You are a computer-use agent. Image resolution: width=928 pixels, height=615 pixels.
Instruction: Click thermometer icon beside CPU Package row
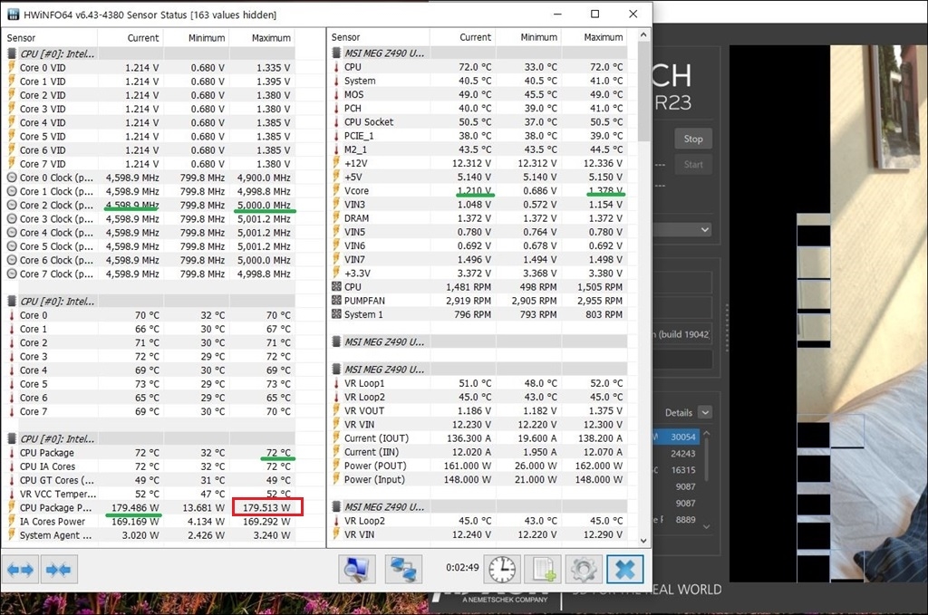click(11, 452)
